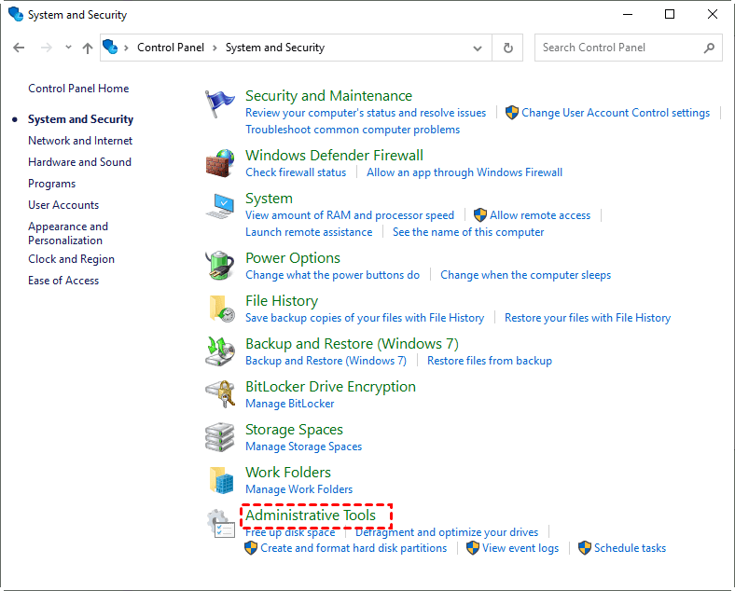Expand the address bar history dropdown
The height and width of the screenshot is (591, 735).
point(478,48)
